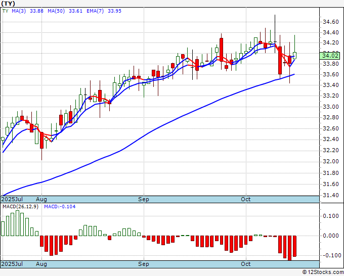Viewport: 344px width, 276px height.
Task: Click the Sep label on price chart axis
Action: (x=144, y=199)
